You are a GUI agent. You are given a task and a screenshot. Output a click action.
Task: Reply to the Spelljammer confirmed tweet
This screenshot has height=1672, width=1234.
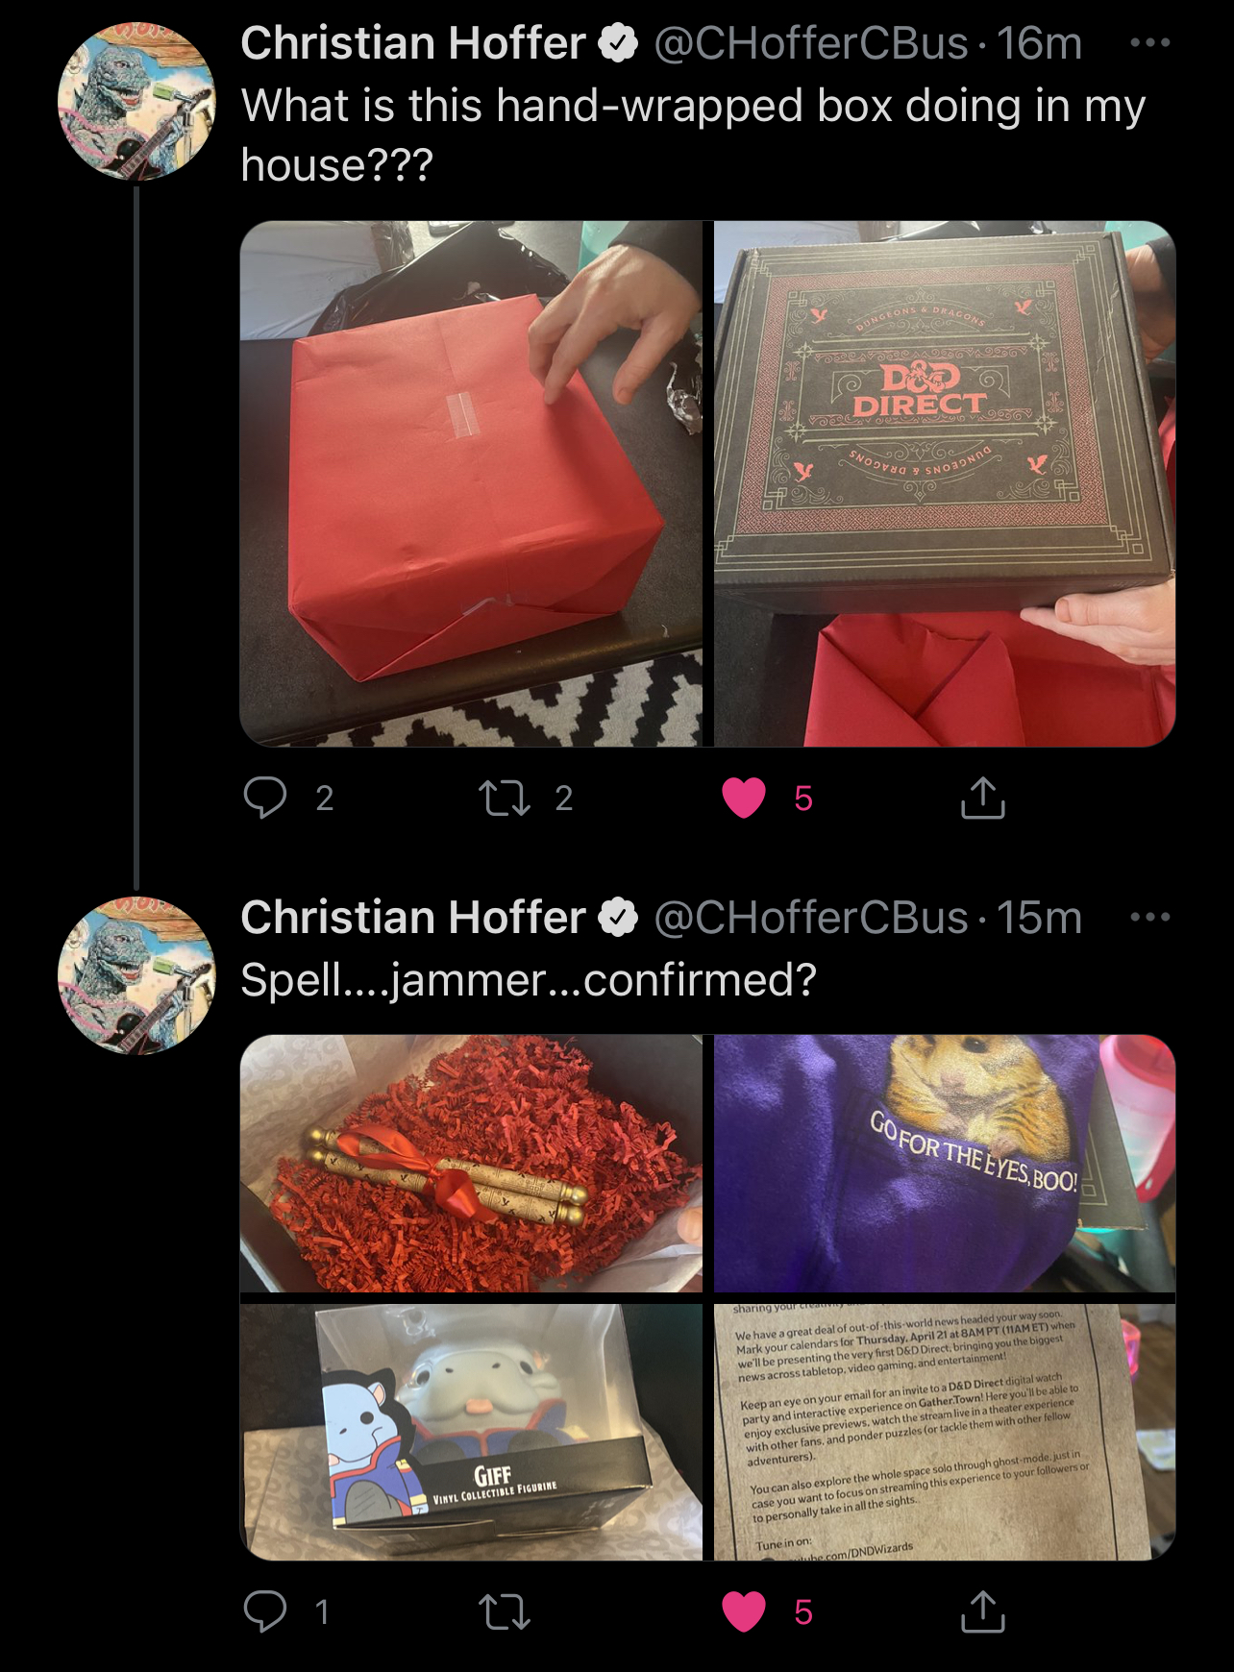(265, 1611)
